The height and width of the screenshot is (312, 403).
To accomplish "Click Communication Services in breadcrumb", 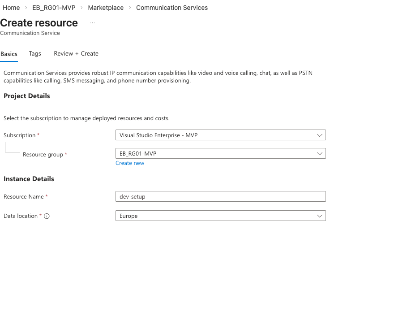I will click(x=172, y=8).
